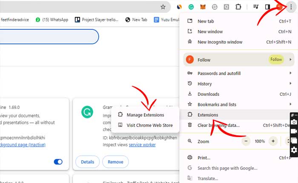The width and height of the screenshot is (298, 183).
Task: Open the Project Slayer trello bookmark
Action: pyautogui.click(x=97, y=20)
